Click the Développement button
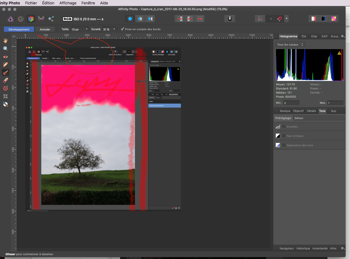This screenshot has height=259, width=350. (19, 29)
